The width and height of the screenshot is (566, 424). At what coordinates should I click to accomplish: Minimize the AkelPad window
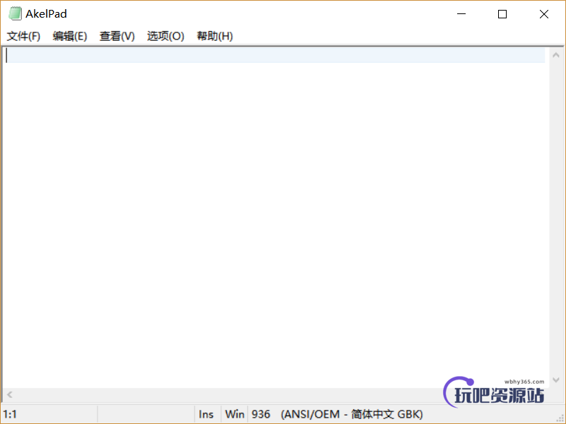461,14
